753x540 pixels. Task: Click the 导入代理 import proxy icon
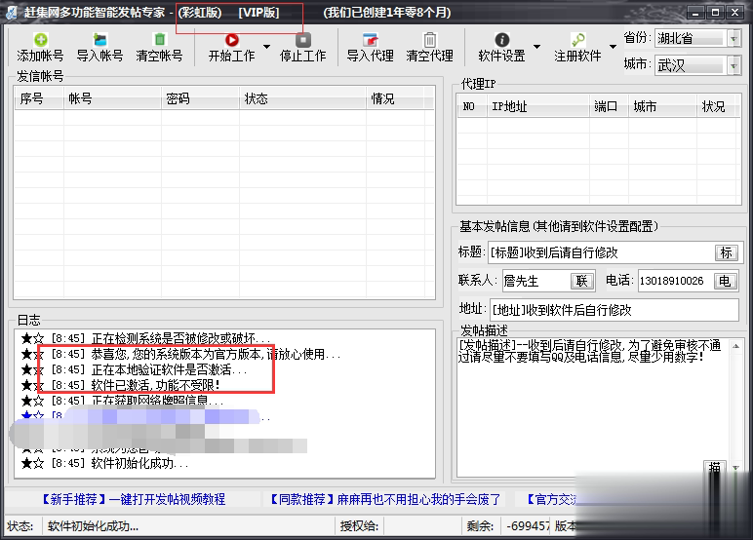tap(371, 39)
